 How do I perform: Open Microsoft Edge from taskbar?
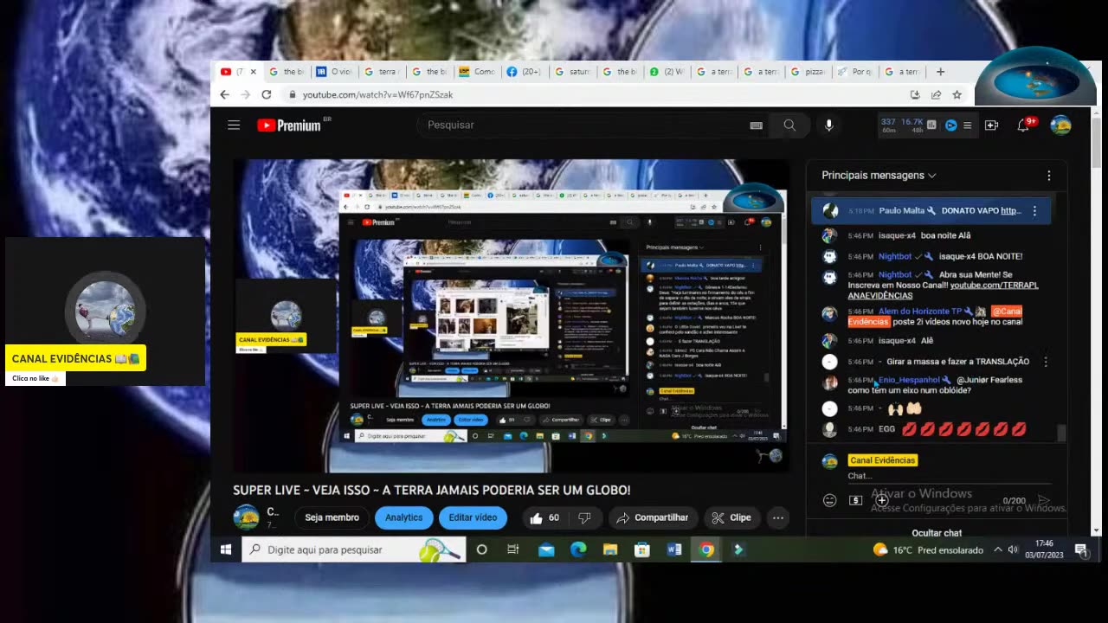[577, 549]
